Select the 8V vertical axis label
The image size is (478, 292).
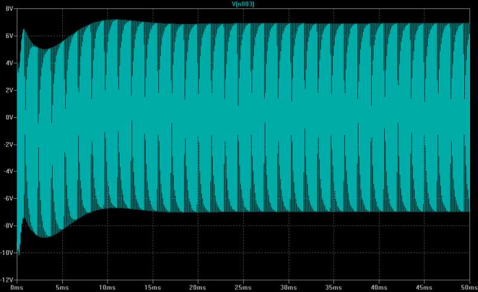(9, 8)
